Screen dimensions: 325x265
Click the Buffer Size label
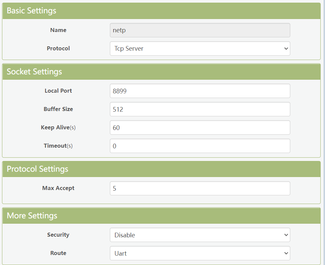[x=58, y=109]
